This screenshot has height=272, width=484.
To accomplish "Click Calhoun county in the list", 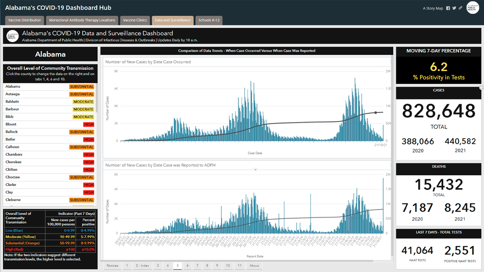I will (50, 147).
